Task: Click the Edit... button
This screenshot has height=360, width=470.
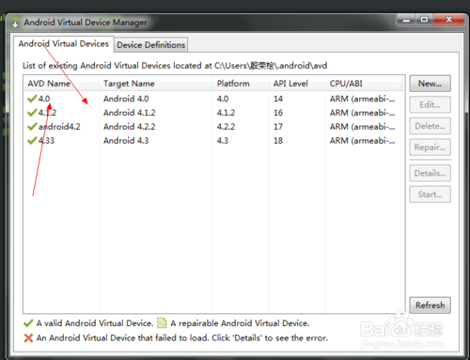Action: (x=430, y=104)
